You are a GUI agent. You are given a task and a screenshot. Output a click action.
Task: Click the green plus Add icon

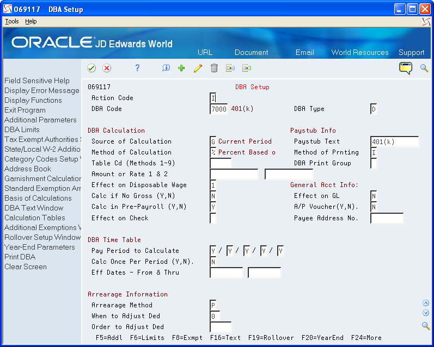coord(181,68)
